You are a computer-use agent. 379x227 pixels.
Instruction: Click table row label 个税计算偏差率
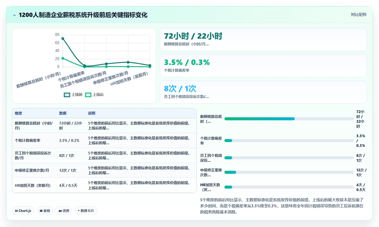coord(27,141)
